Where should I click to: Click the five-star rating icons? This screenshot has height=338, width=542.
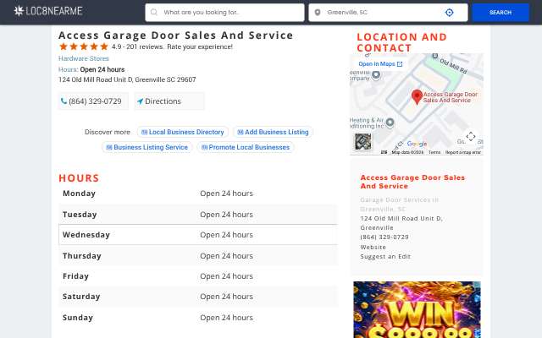coord(84,46)
